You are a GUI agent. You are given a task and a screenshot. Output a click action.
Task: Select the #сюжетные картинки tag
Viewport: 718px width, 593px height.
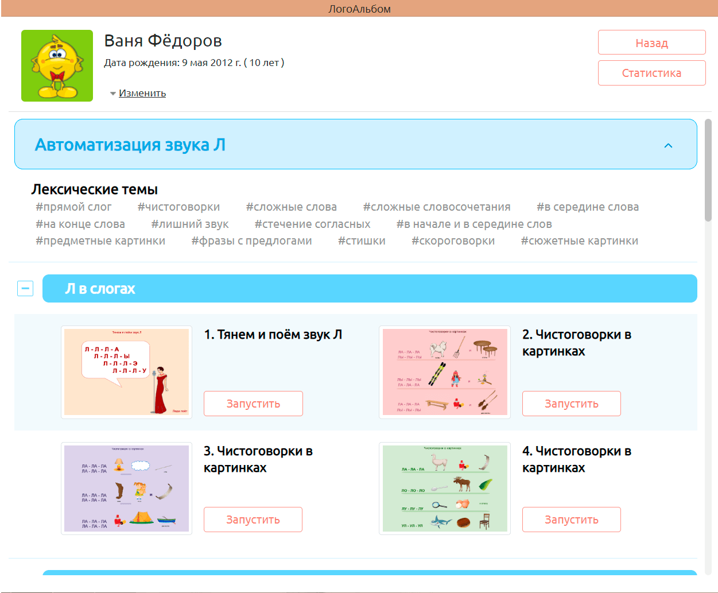tap(579, 241)
